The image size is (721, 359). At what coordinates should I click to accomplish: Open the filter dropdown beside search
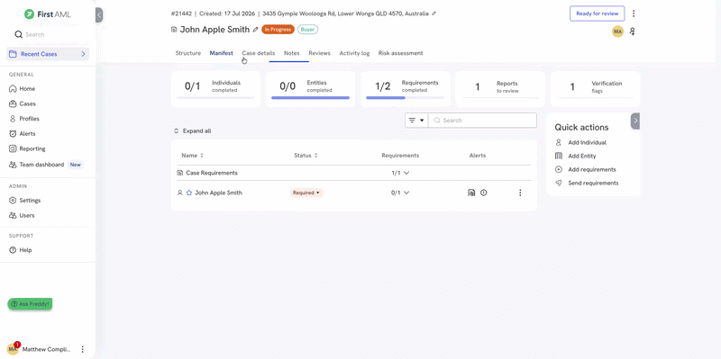tap(416, 121)
